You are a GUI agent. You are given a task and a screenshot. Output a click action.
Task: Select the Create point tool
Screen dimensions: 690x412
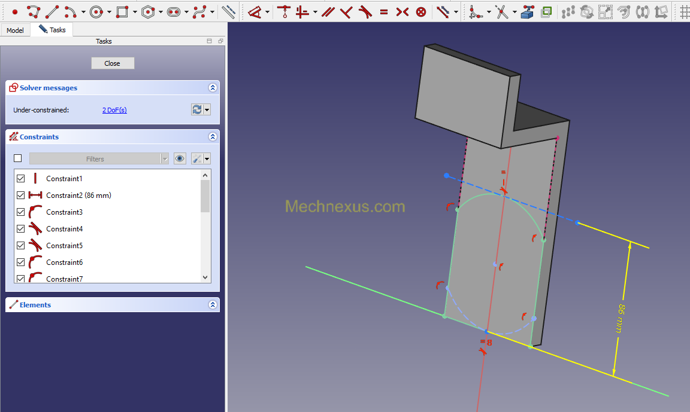click(15, 11)
